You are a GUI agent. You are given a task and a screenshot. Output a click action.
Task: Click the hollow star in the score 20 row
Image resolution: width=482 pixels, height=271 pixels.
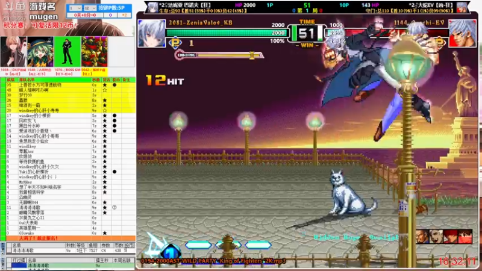coord(105,110)
